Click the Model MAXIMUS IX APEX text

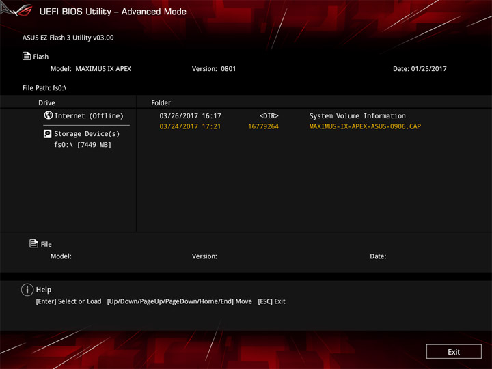[91, 69]
